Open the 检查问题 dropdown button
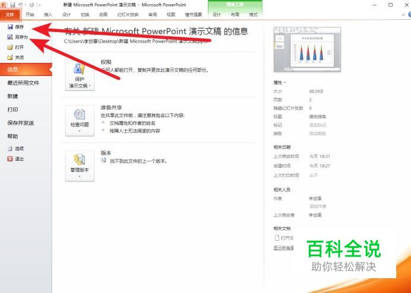The width and height of the screenshot is (411, 293). (80, 121)
